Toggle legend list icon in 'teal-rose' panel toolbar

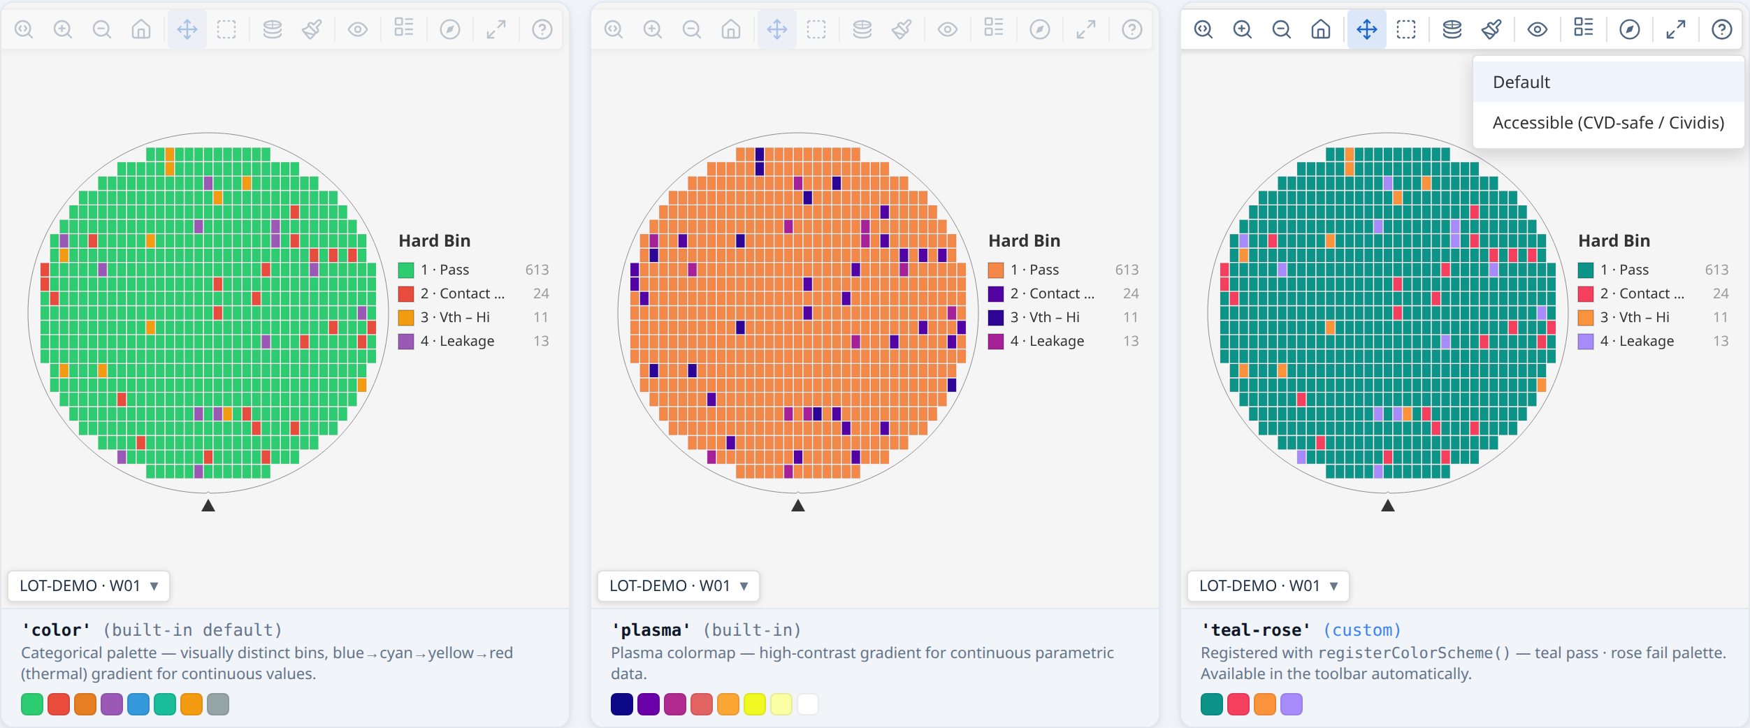[1584, 28]
